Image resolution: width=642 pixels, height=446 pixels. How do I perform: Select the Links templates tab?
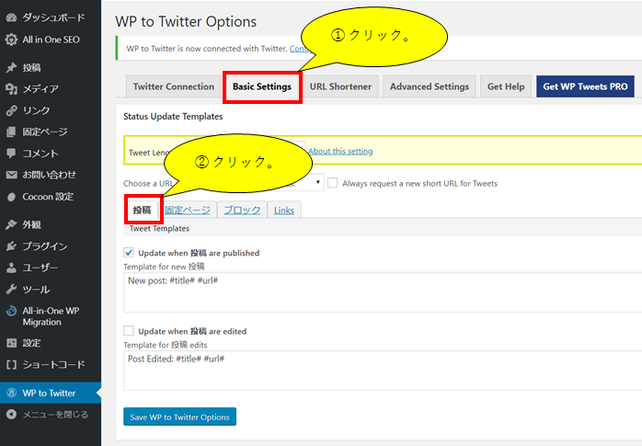pos(284,210)
